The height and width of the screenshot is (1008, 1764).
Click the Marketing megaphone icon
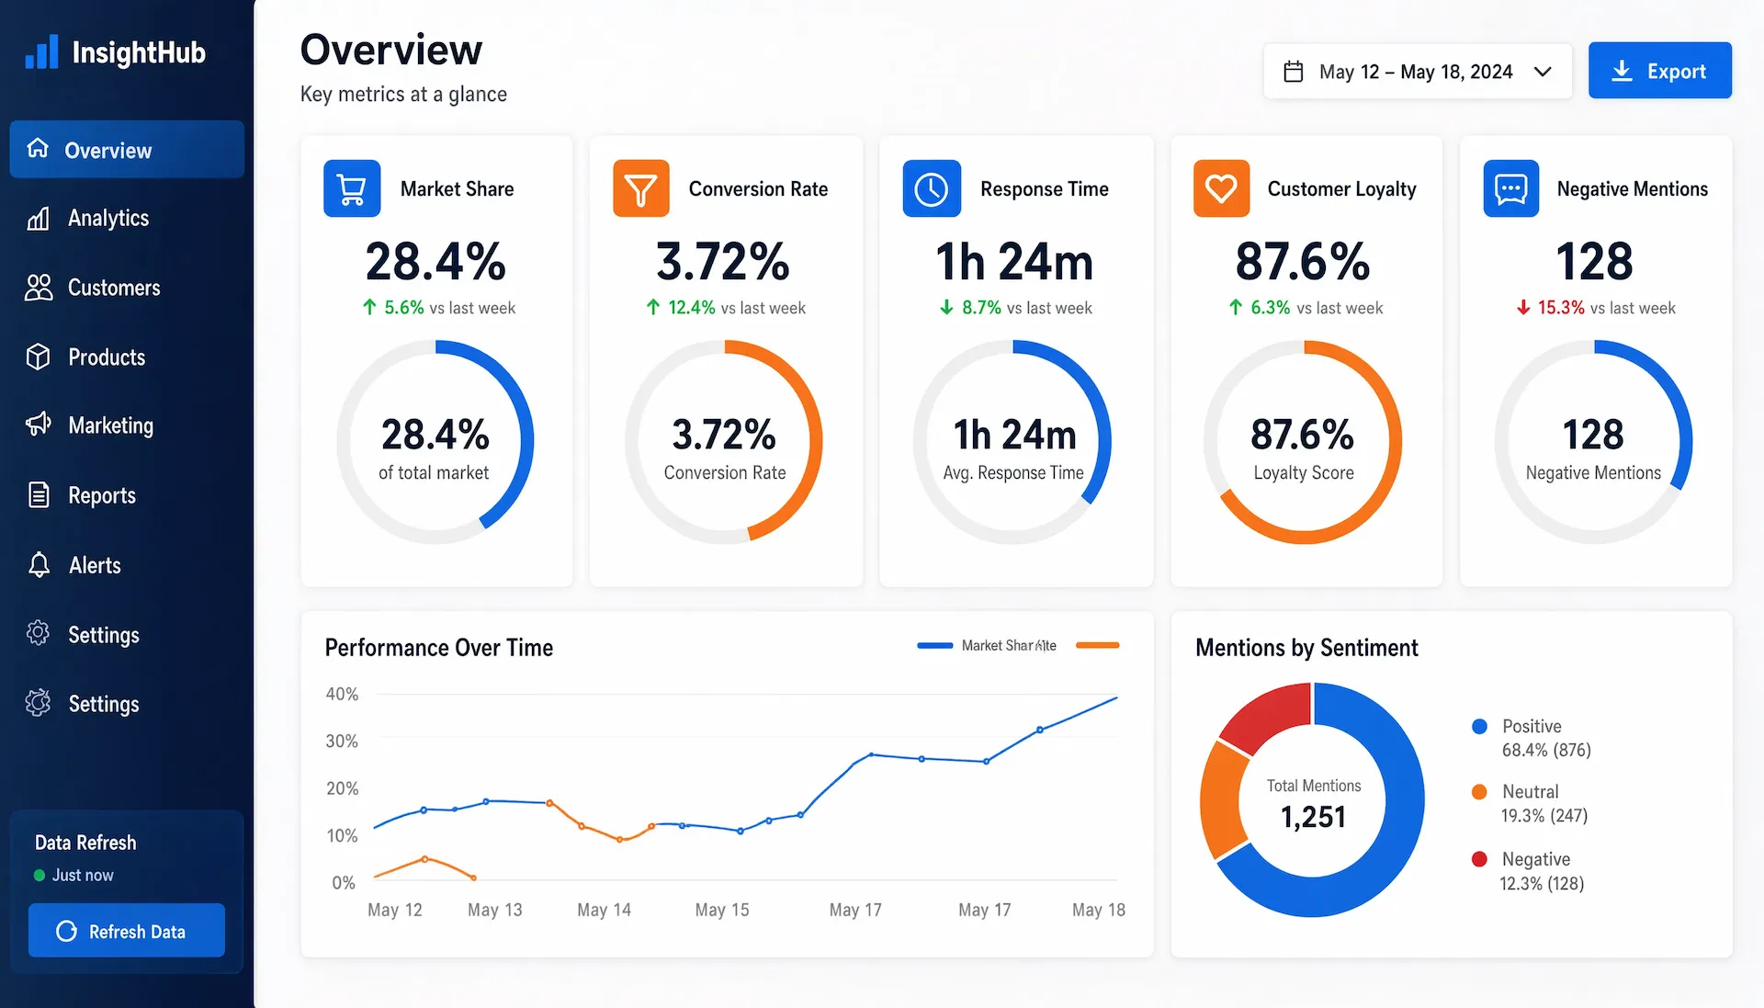tap(38, 424)
